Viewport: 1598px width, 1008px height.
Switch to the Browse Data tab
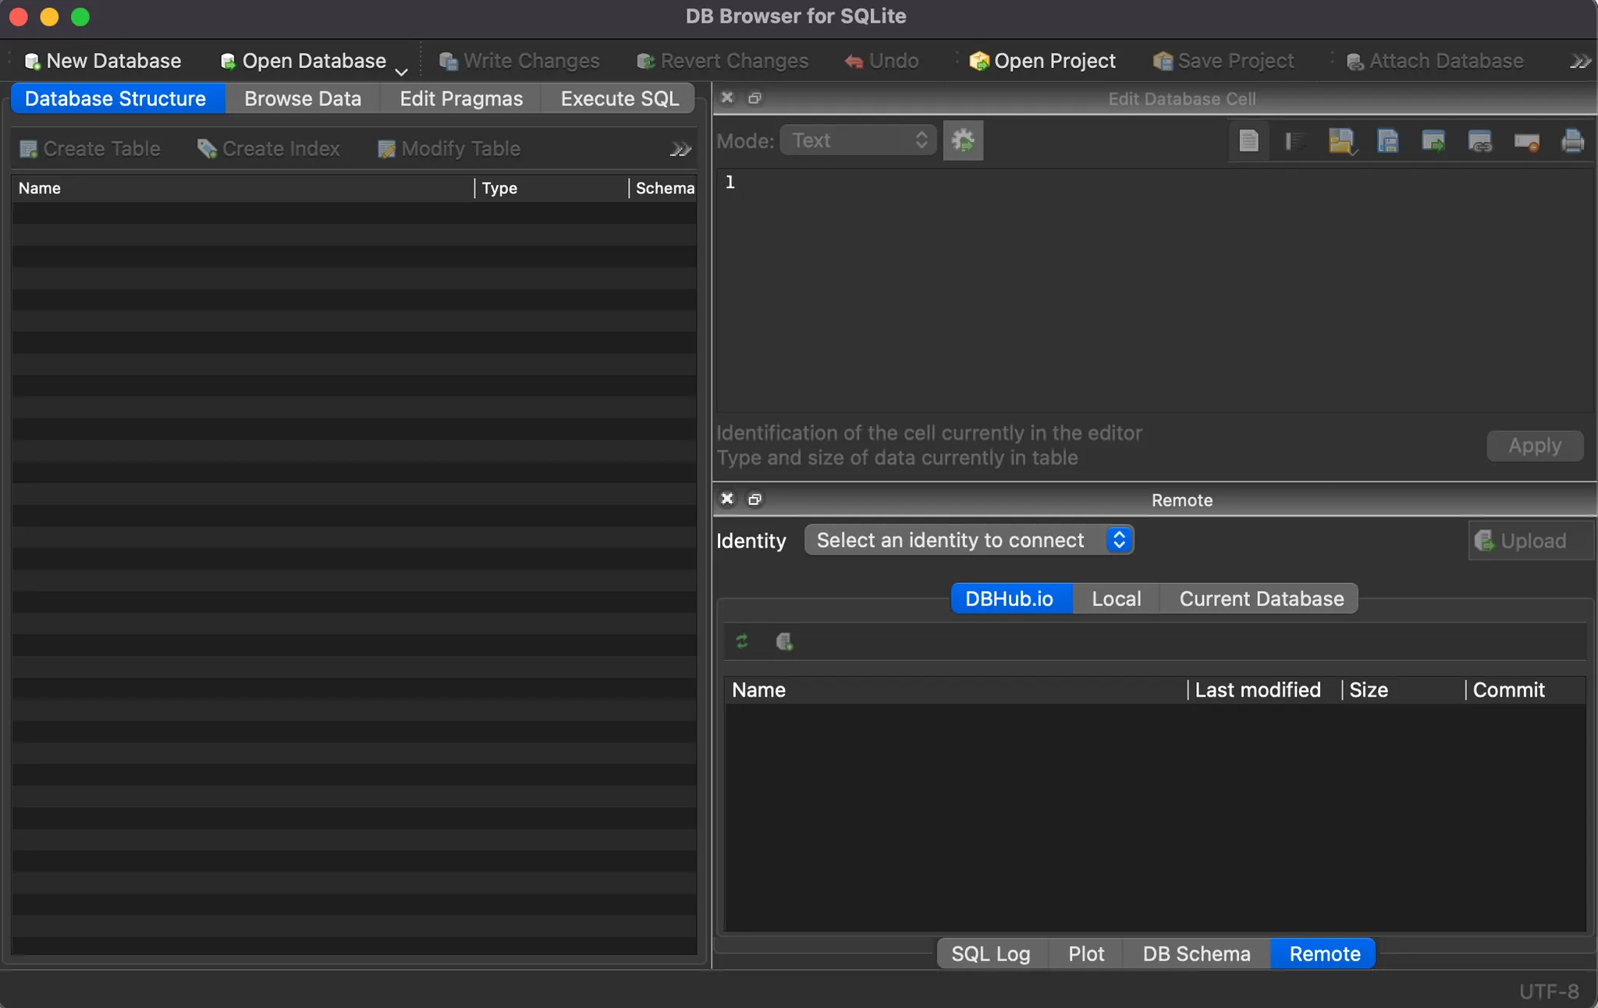[x=303, y=99]
